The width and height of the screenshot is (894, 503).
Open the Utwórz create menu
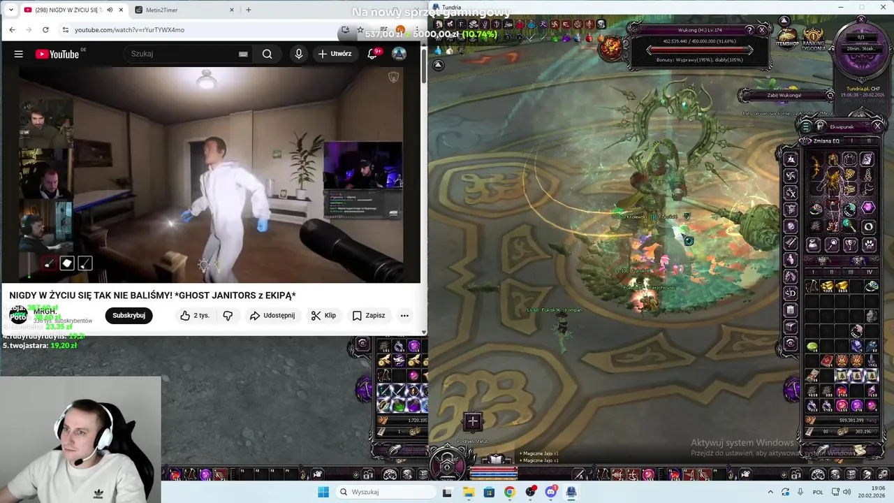tap(335, 54)
